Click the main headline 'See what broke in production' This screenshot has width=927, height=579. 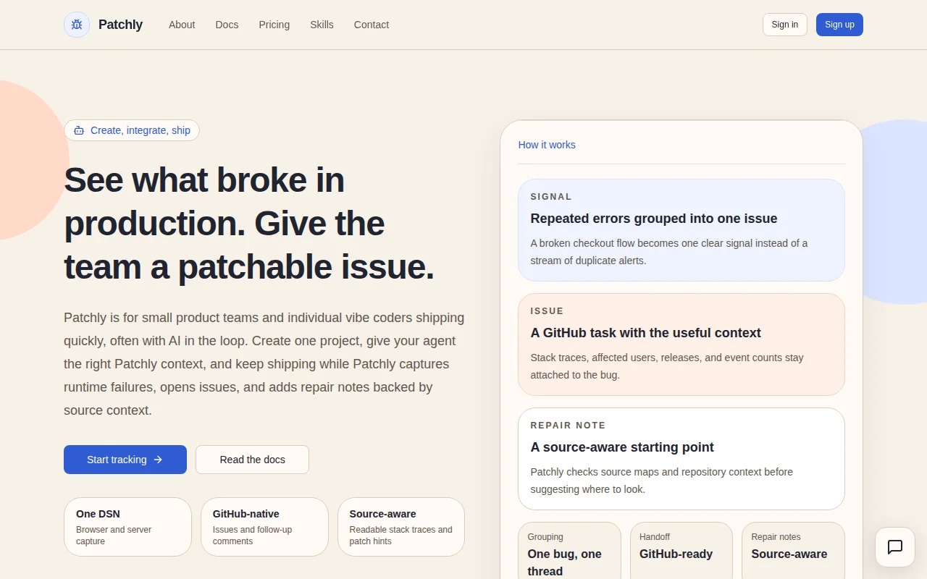[x=249, y=223]
